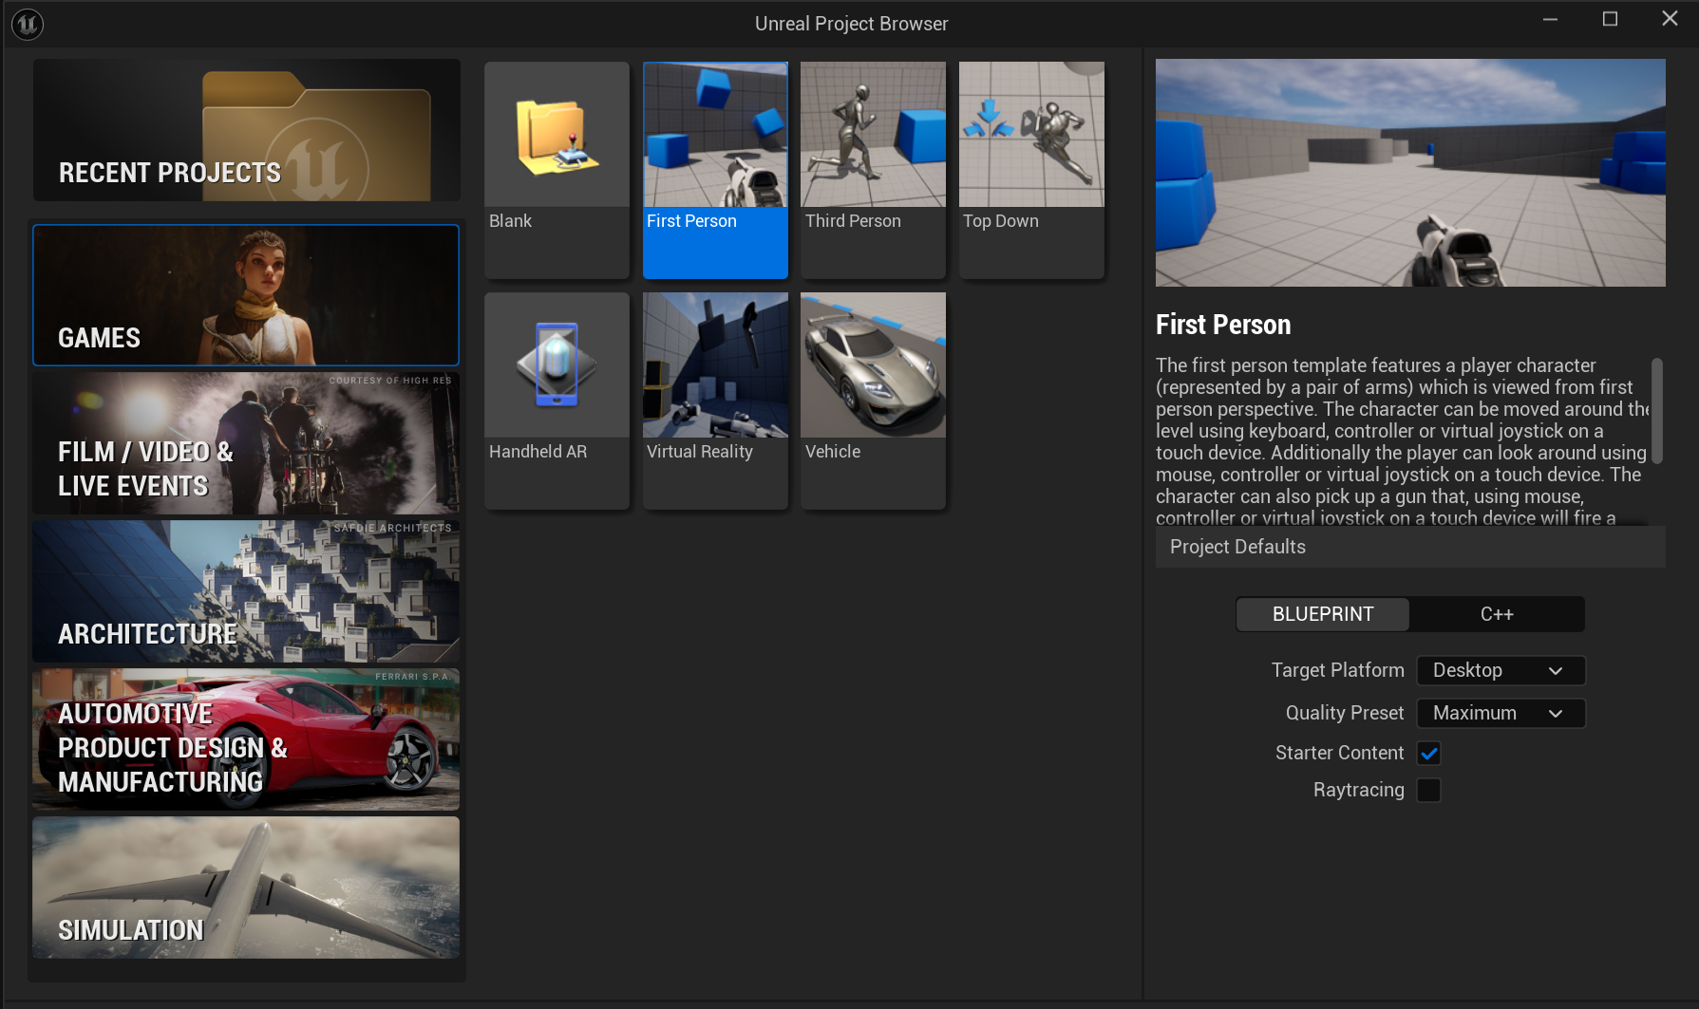Screen dimensions: 1699x1009
Task: Close the Unreal Project Browser
Action: [1670, 19]
